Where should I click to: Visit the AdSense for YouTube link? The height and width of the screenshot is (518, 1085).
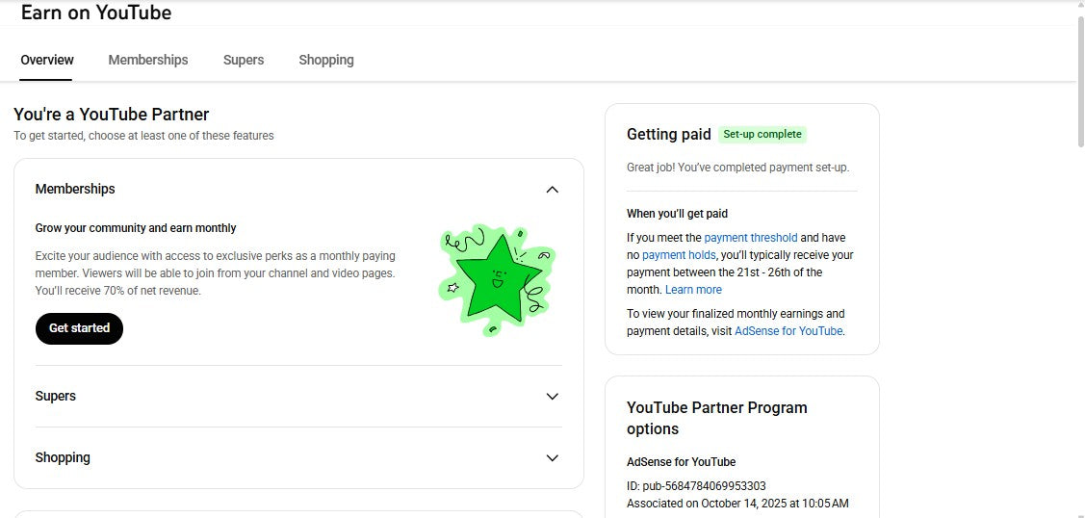pyautogui.click(x=788, y=331)
